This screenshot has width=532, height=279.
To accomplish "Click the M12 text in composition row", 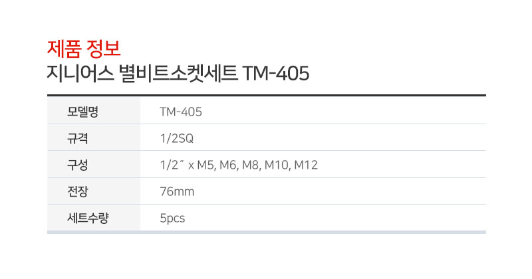I will click(x=306, y=165).
